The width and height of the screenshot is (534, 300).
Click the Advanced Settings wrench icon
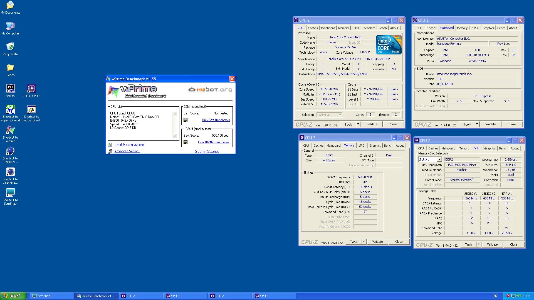coord(110,151)
